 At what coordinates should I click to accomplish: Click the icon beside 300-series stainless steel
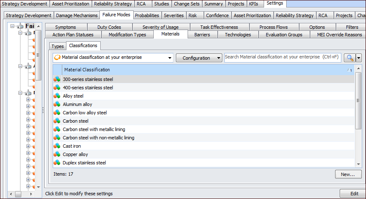click(x=57, y=79)
